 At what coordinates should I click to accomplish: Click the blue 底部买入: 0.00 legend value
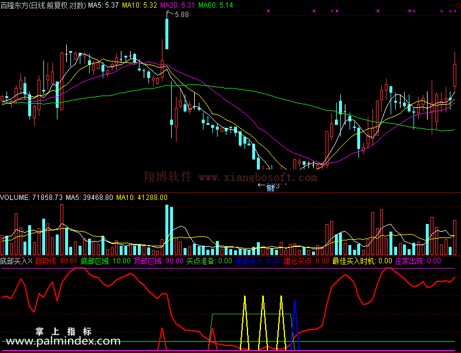(257, 261)
